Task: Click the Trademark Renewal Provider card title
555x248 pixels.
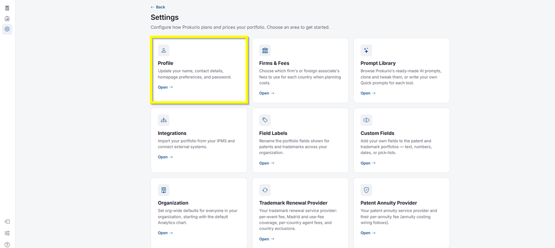Action: 293,203
